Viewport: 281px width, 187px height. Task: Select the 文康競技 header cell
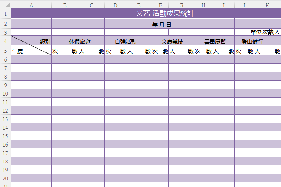[x=172, y=41]
